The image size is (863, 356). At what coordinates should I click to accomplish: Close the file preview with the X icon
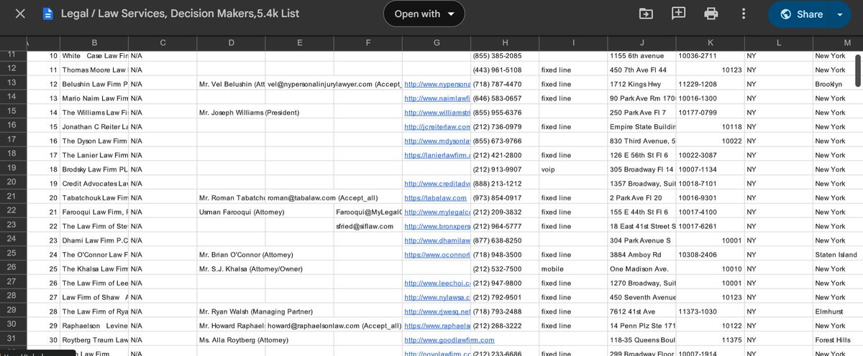coord(20,14)
